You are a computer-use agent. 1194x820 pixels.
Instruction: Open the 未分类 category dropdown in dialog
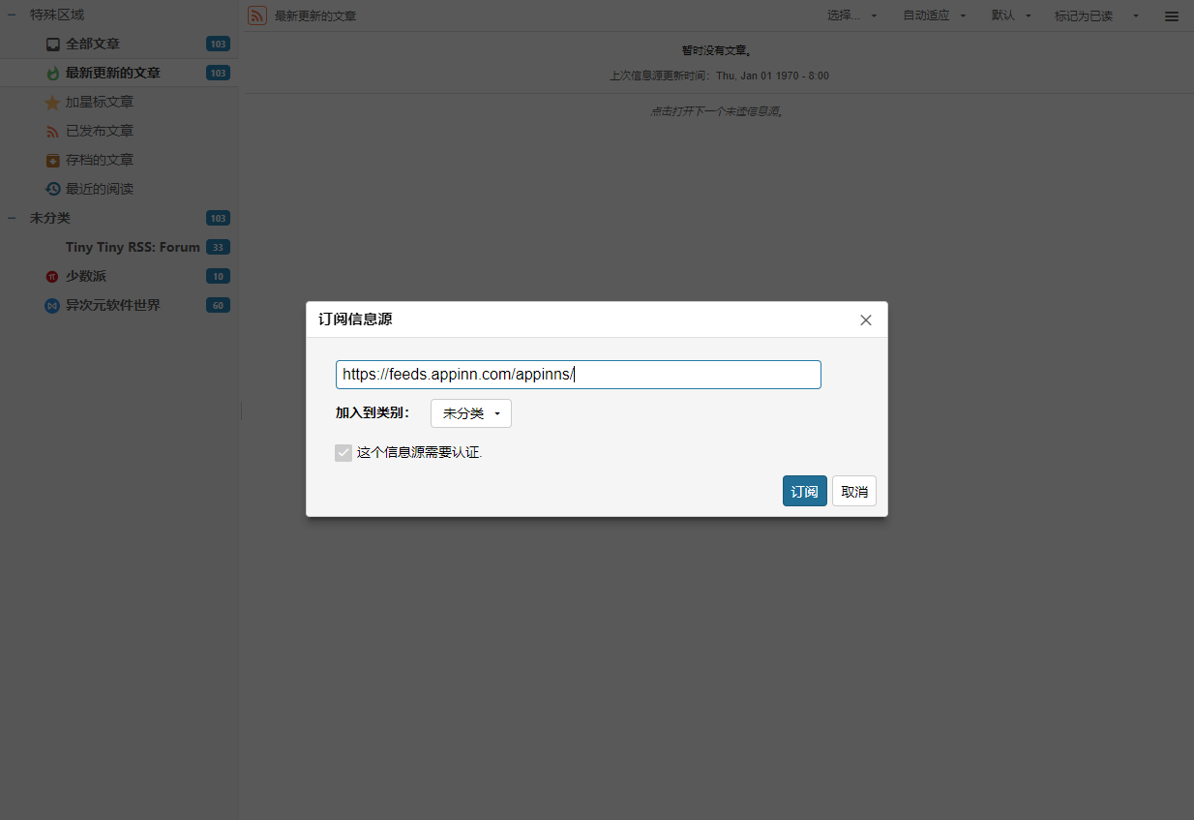[471, 413]
